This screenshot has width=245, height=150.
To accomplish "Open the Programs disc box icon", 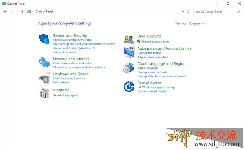I will [45, 93].
